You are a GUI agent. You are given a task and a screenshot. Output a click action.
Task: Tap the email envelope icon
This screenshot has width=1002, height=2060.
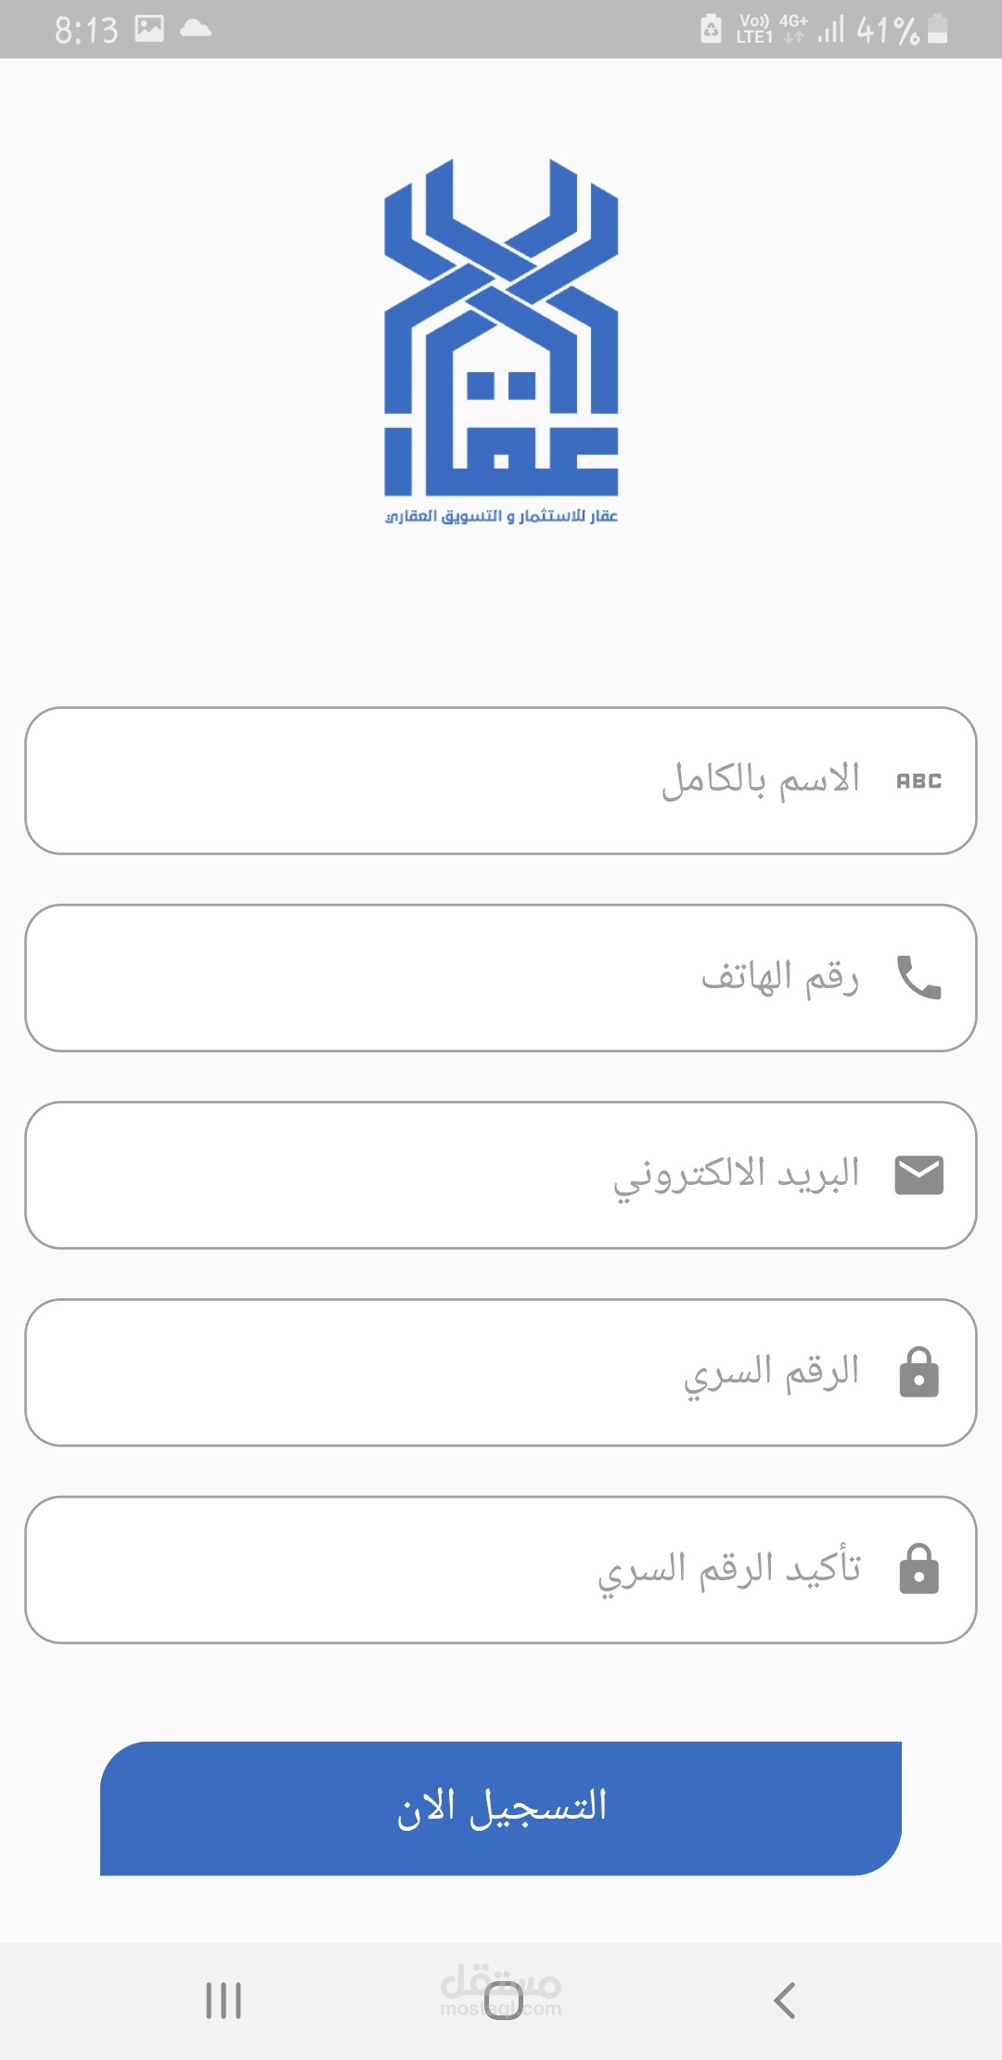point(918,1175)
